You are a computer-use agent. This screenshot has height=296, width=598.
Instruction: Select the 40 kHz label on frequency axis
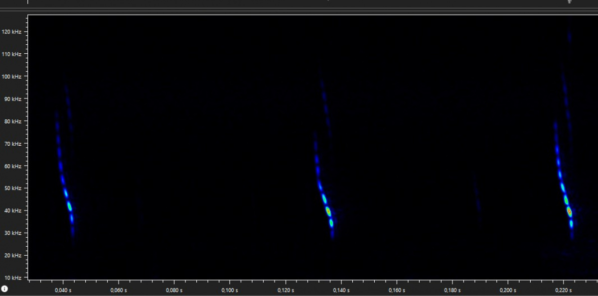point(14,211)
